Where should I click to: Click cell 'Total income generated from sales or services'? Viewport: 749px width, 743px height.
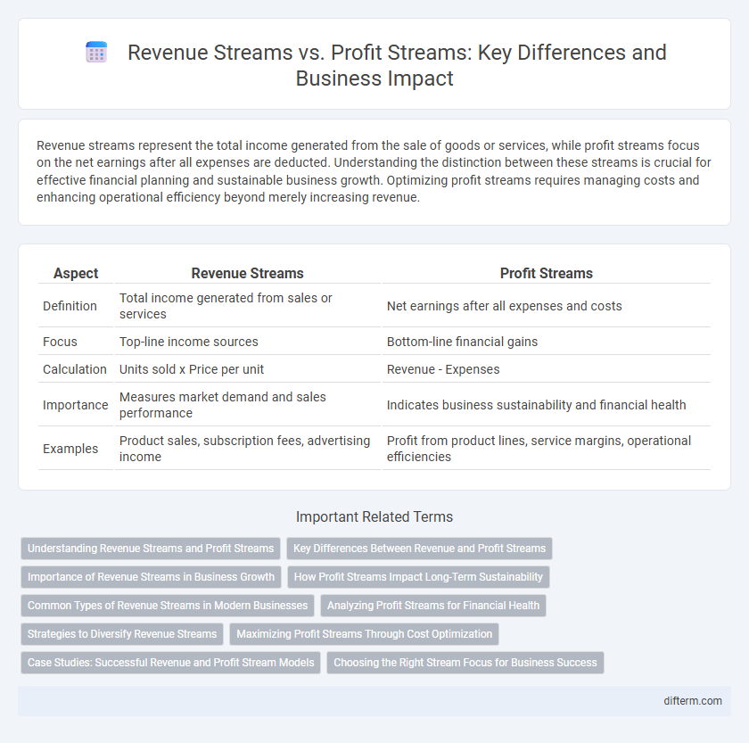(248, 306)
